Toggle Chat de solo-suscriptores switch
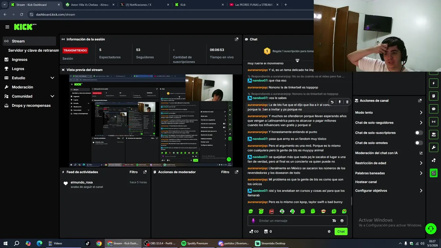The image size is (441, 248). pyautogui.click(x=419, y=133)
